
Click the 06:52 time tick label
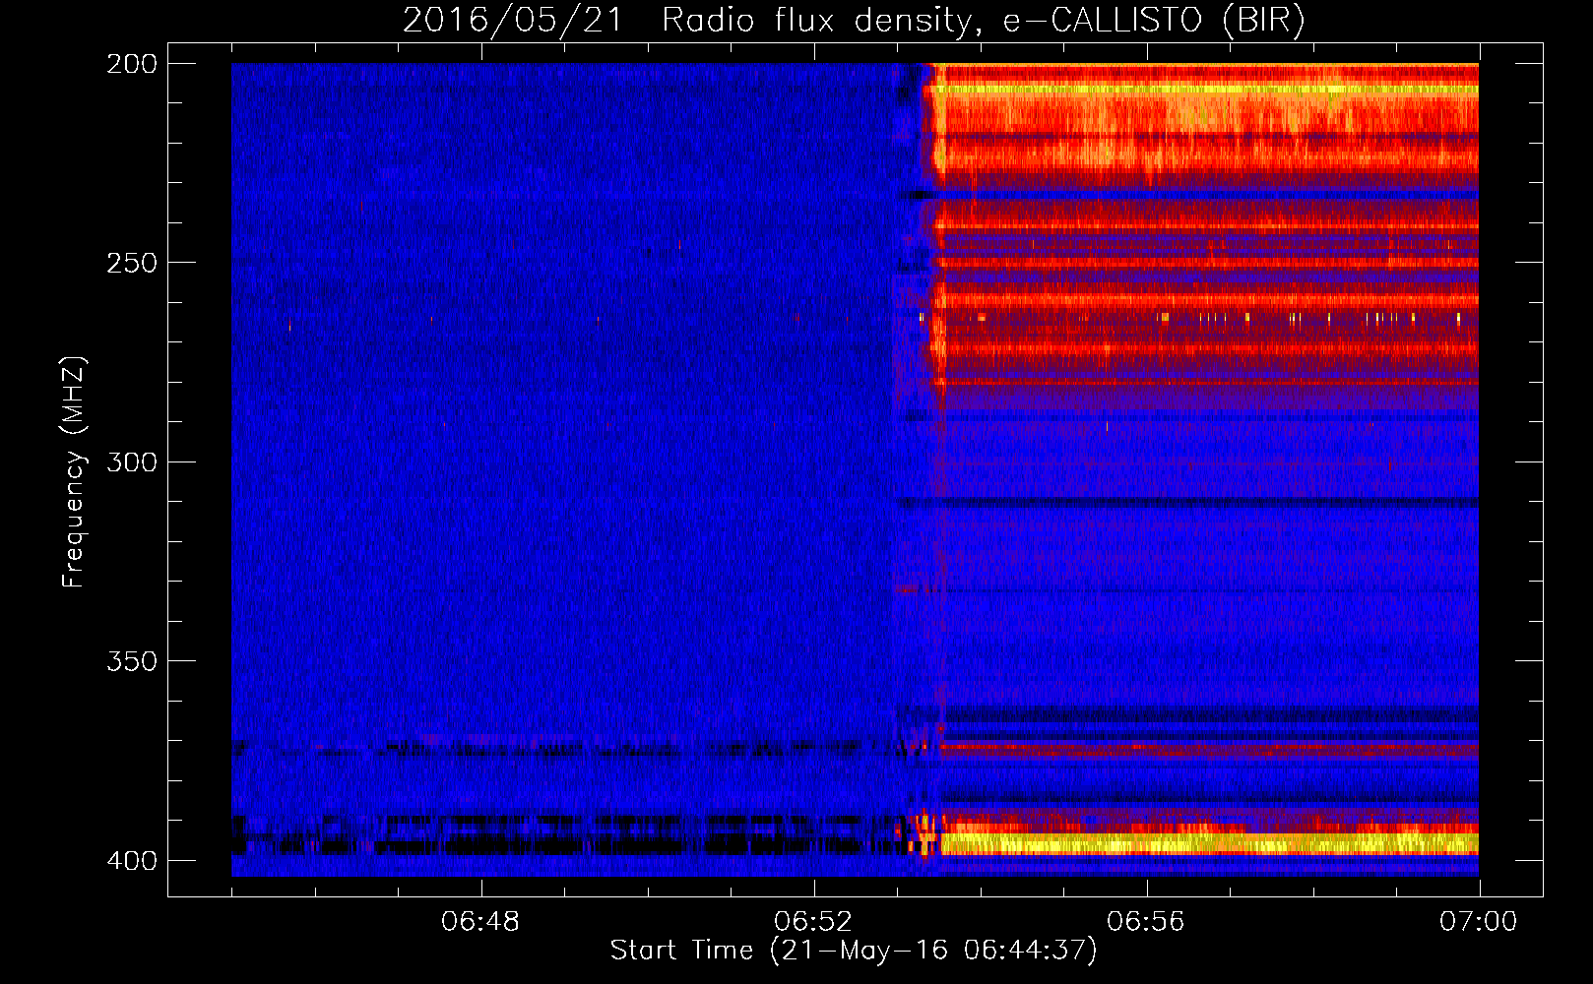(813, 922)
